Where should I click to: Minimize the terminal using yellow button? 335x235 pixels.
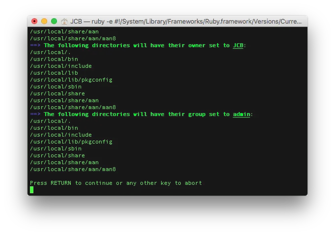click(x=44, y=21)
